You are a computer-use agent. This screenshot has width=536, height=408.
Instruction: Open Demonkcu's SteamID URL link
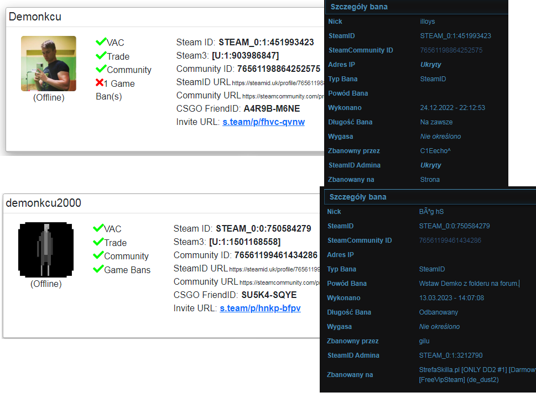(278, 83)
